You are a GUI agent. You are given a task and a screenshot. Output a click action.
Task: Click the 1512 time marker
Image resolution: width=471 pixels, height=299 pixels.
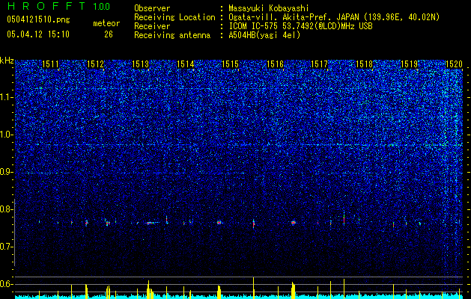pos(96,64)
